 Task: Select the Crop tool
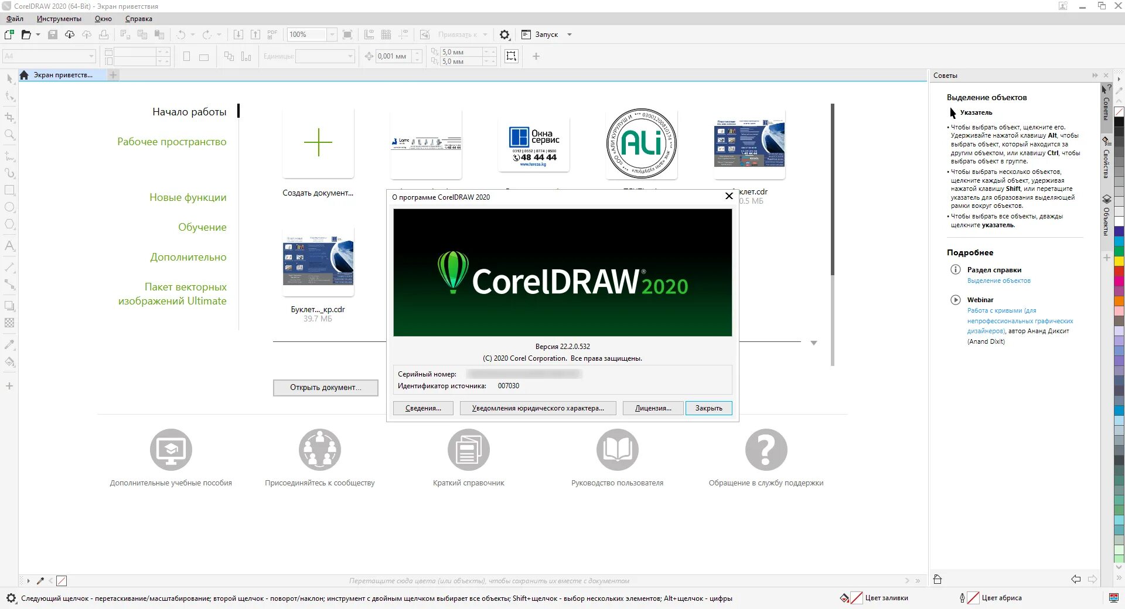9,117
